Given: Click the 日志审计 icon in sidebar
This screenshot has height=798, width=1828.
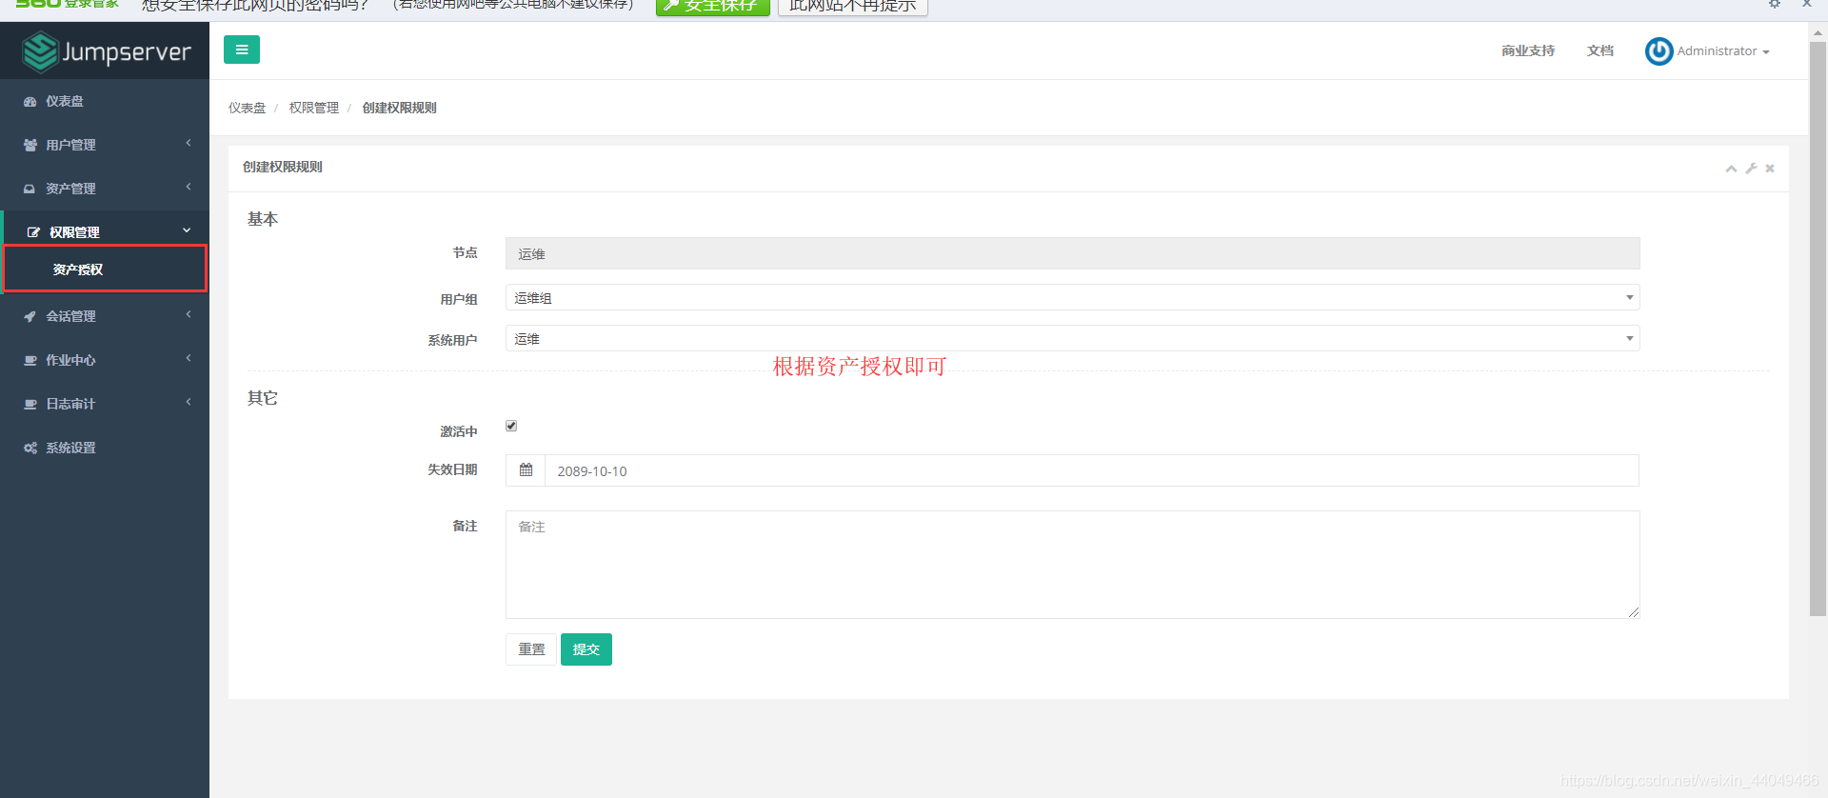Looking at the screenshot, I should (x=30, y=404).
